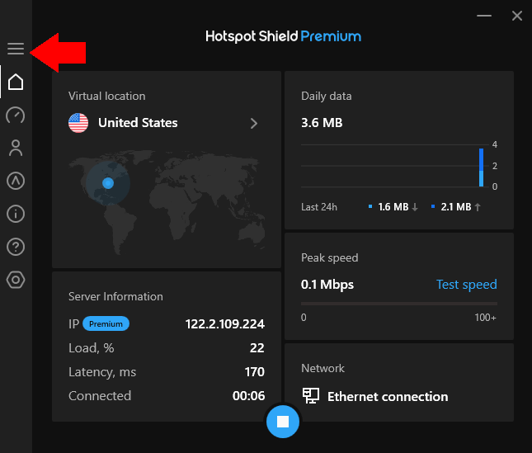Image resolution: width=532 pixels, height=453 pixels.
Task: Click the Hotspot Shield Premium title
Action: 283,36
